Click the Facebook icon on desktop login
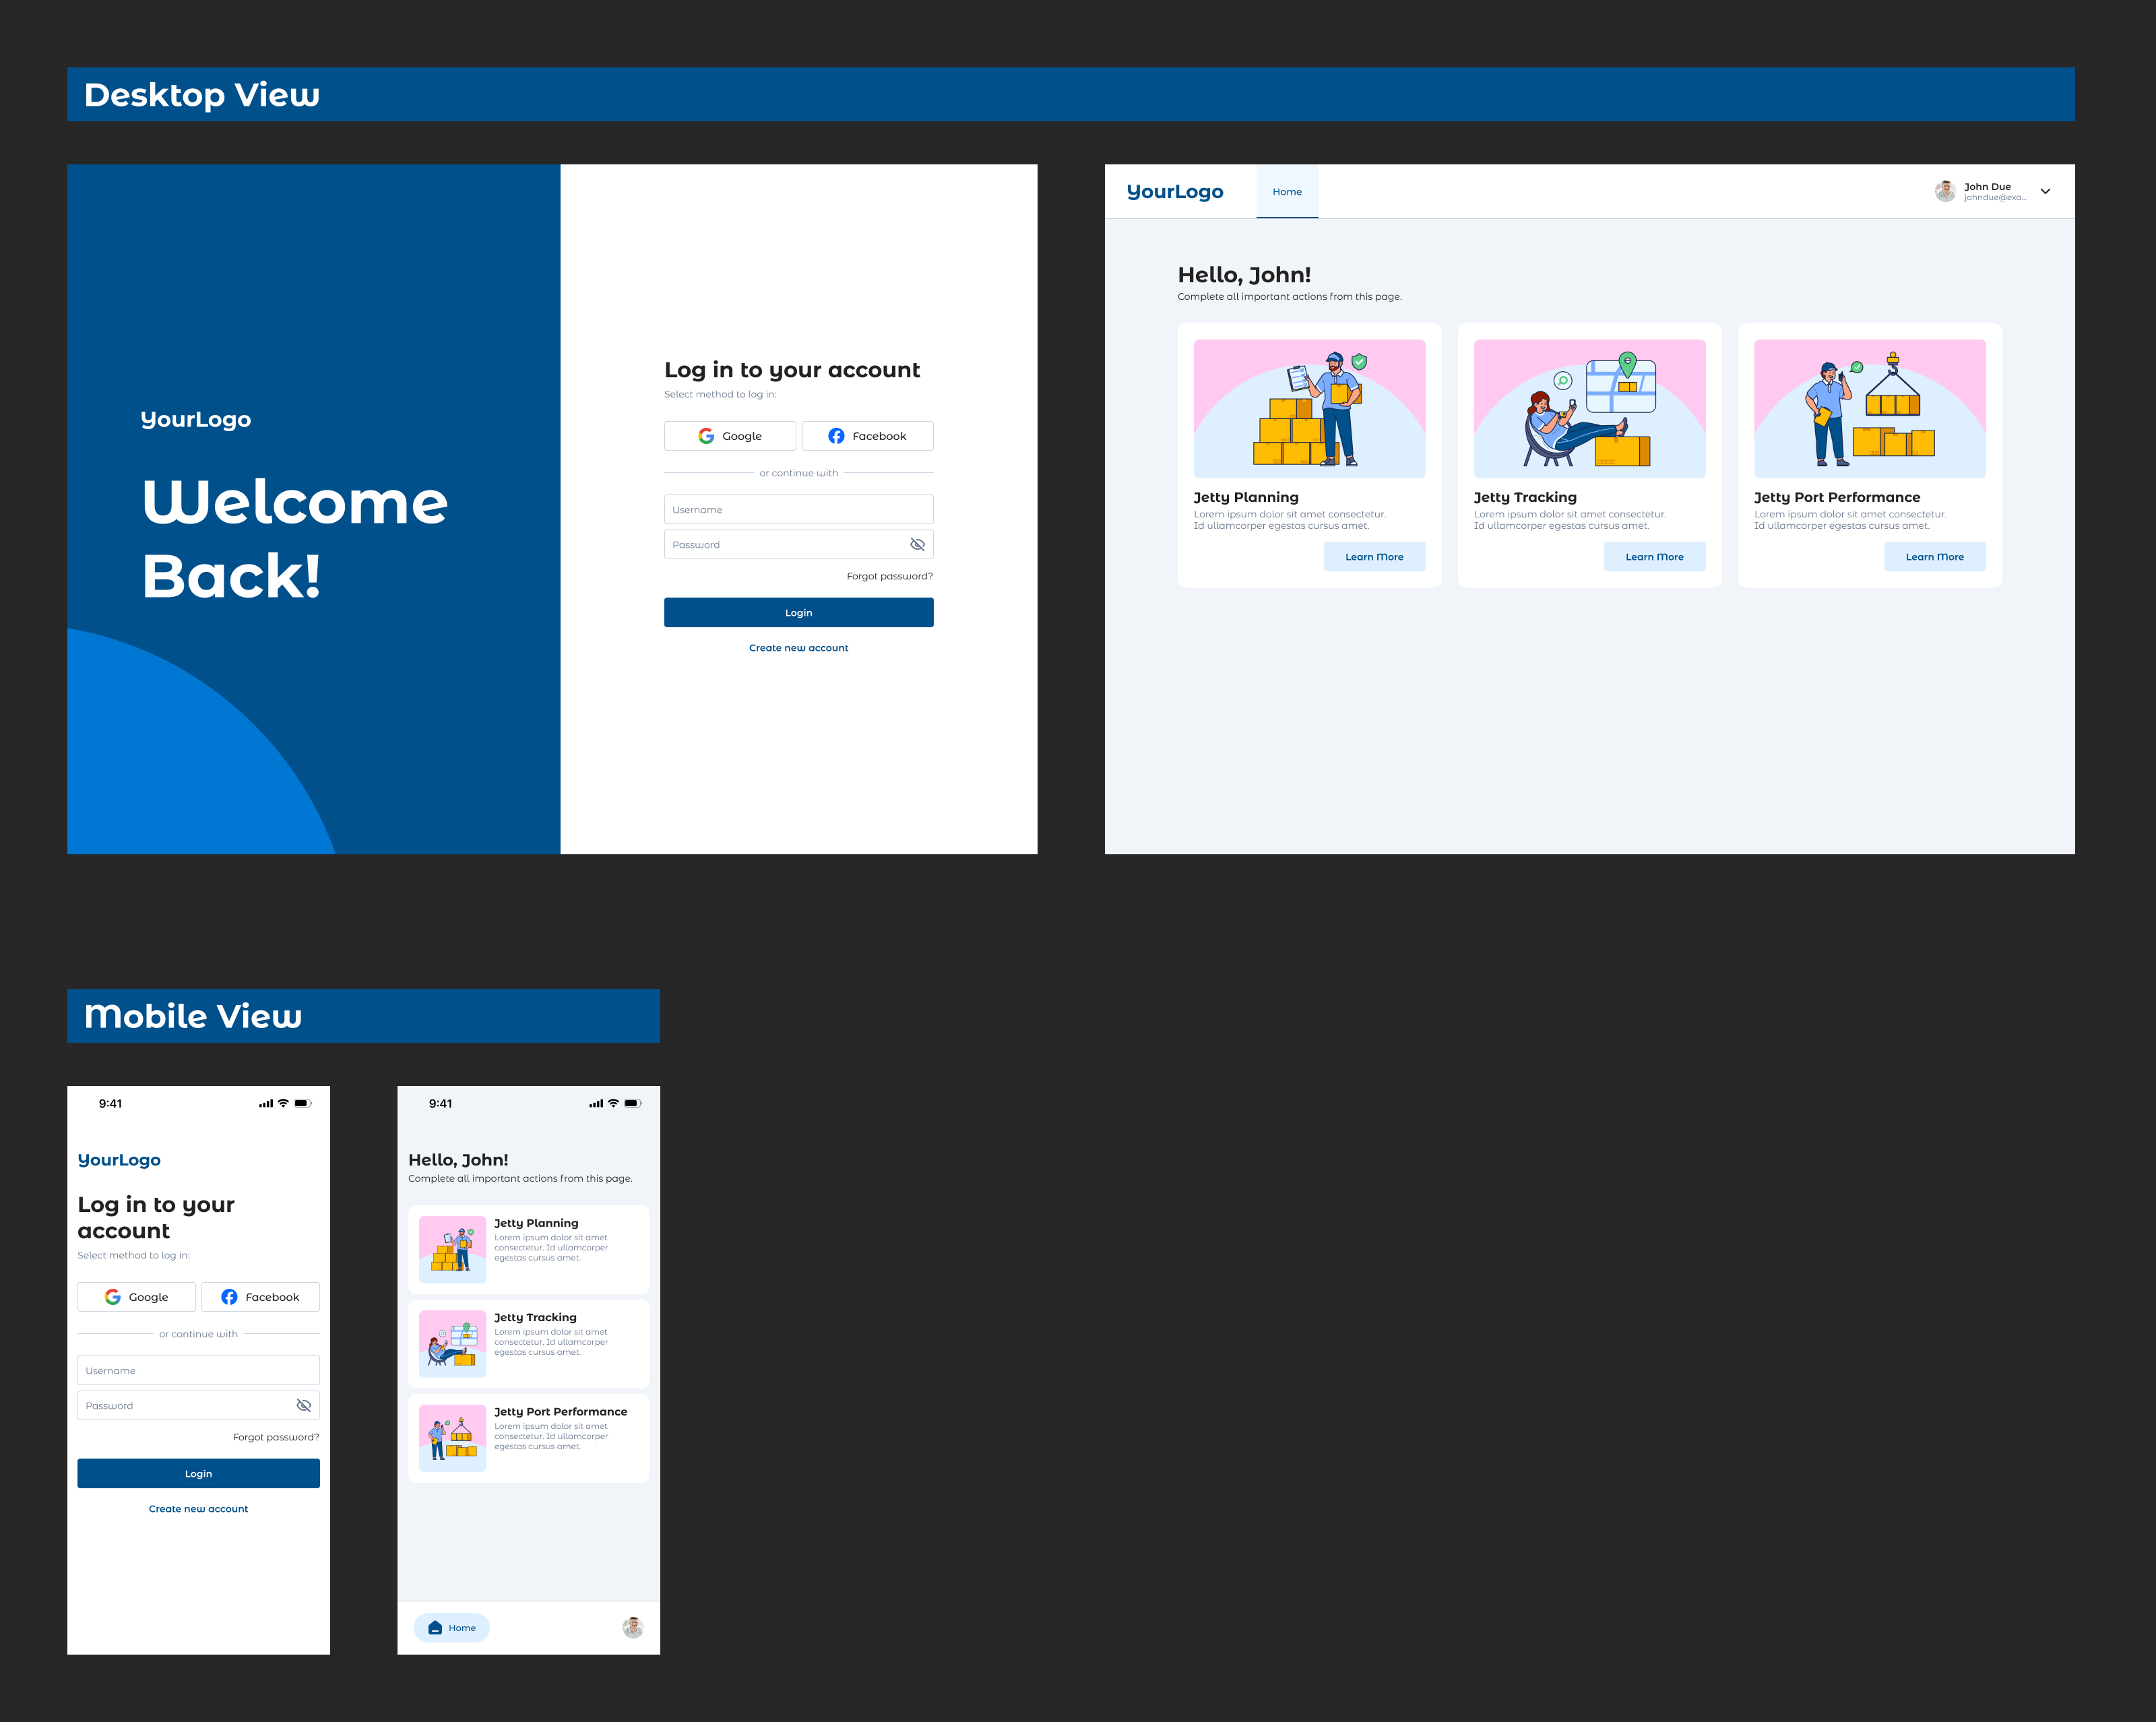The height and width of the screenshot is (1722, 2156). coord(836,436)
